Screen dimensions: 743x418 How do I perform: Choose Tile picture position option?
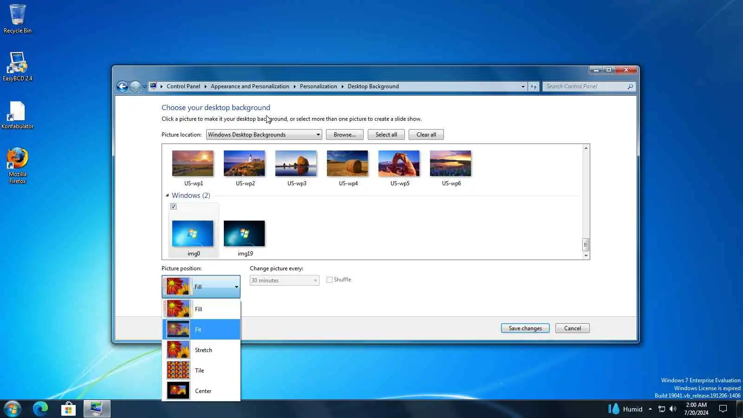click(x=201, y=370)
